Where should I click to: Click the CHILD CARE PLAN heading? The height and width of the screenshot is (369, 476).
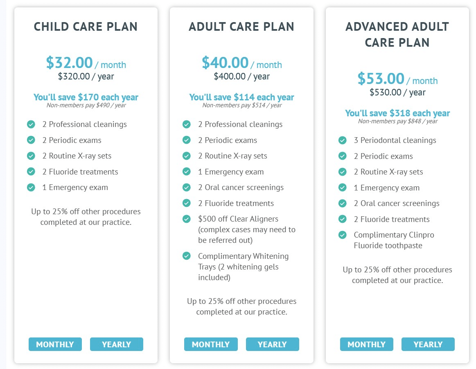(86, 27)
